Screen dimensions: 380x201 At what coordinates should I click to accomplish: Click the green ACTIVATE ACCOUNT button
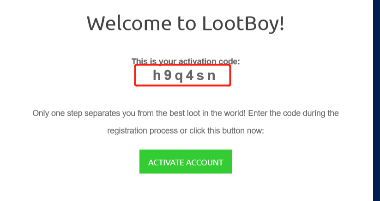[186, 161]
